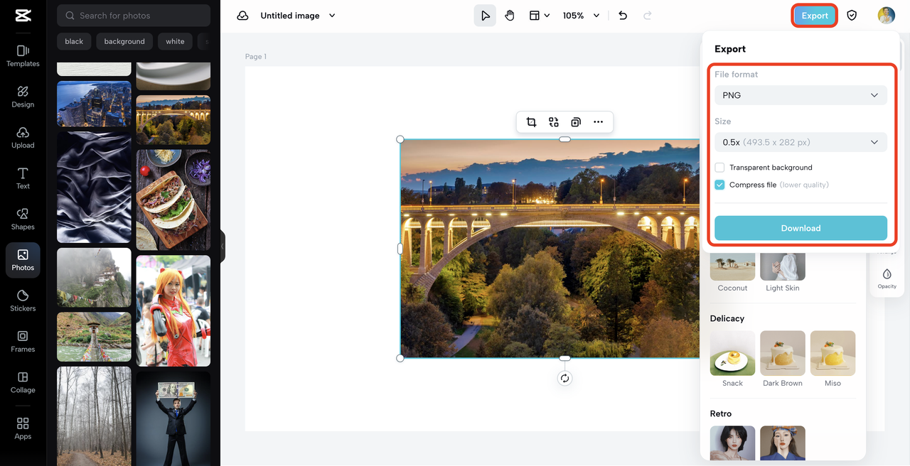
Task: Click the Delicacy section heading
Action: click(727, 318)
